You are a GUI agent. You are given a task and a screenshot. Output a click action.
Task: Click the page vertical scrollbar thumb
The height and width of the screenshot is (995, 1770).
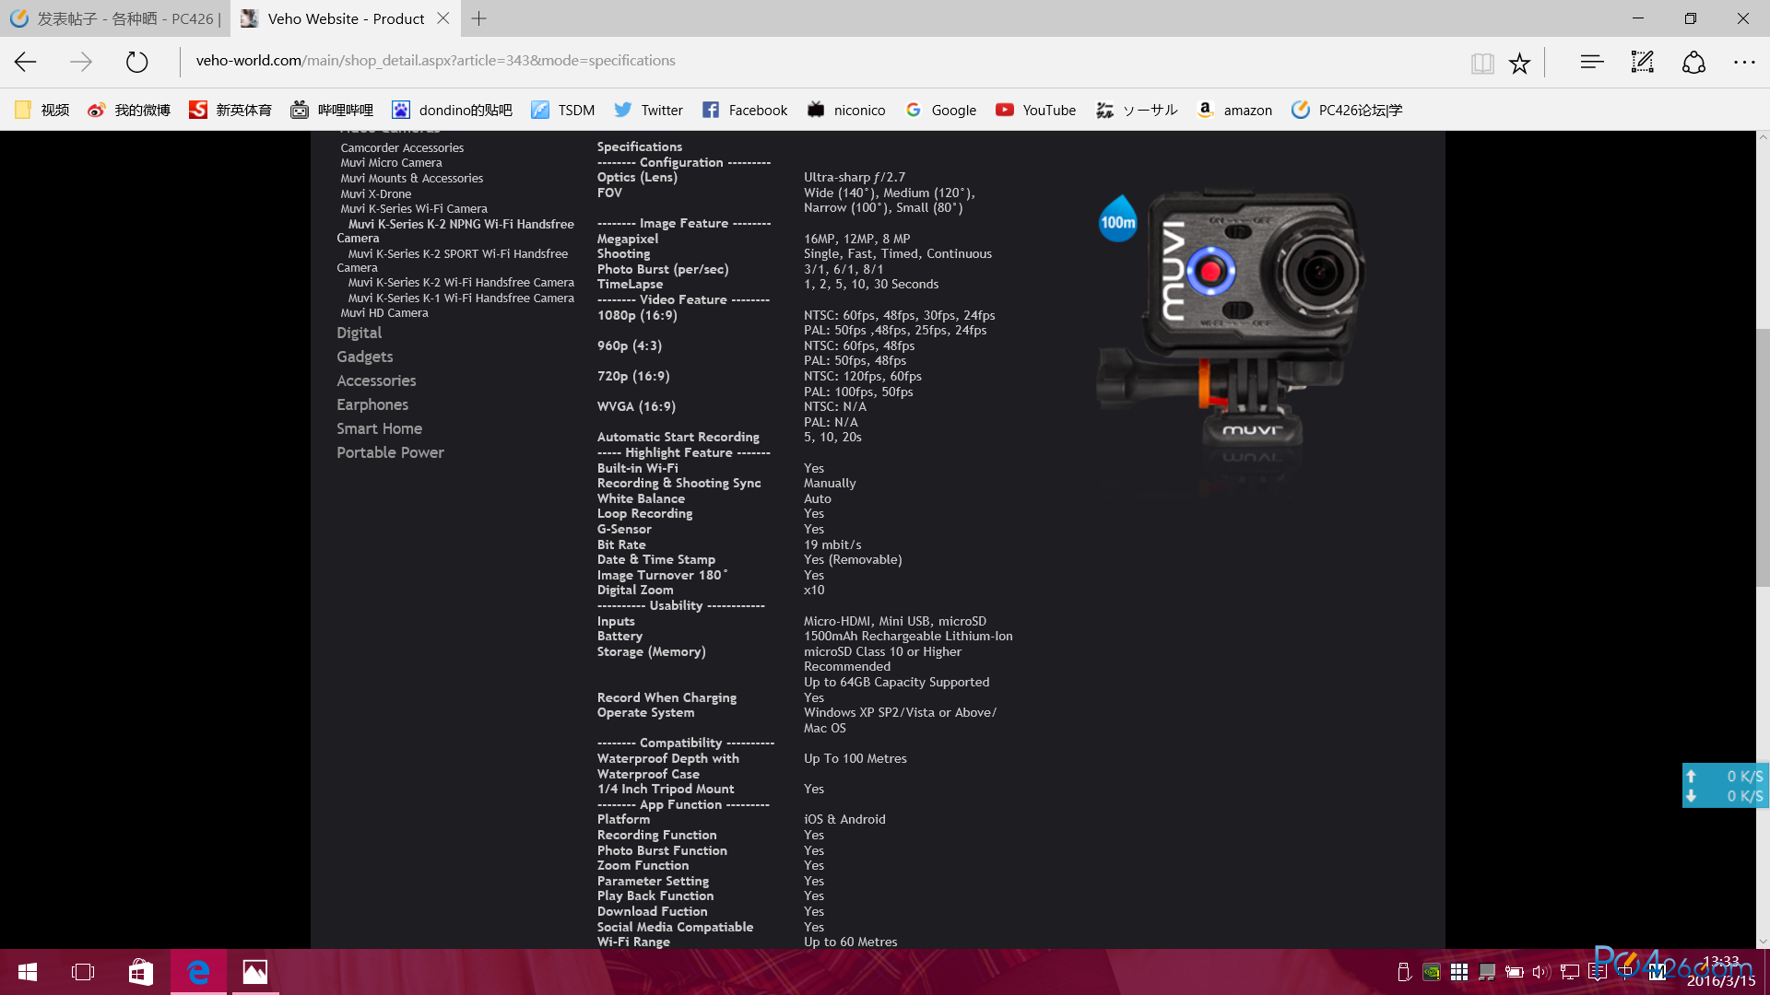pos(1763,457)
